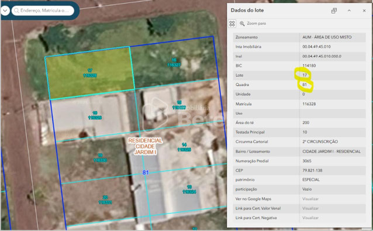This screenshot has width=373, height=231.
Task: Select the Bairro value CIDADE JARDIM I - RESIDENCIAL
Action: (x=331, y=151)
